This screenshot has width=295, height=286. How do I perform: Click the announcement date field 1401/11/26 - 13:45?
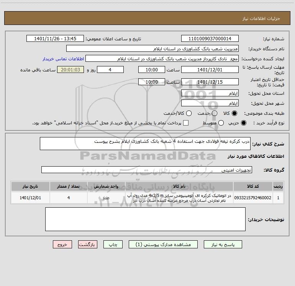tap(55, 39)
